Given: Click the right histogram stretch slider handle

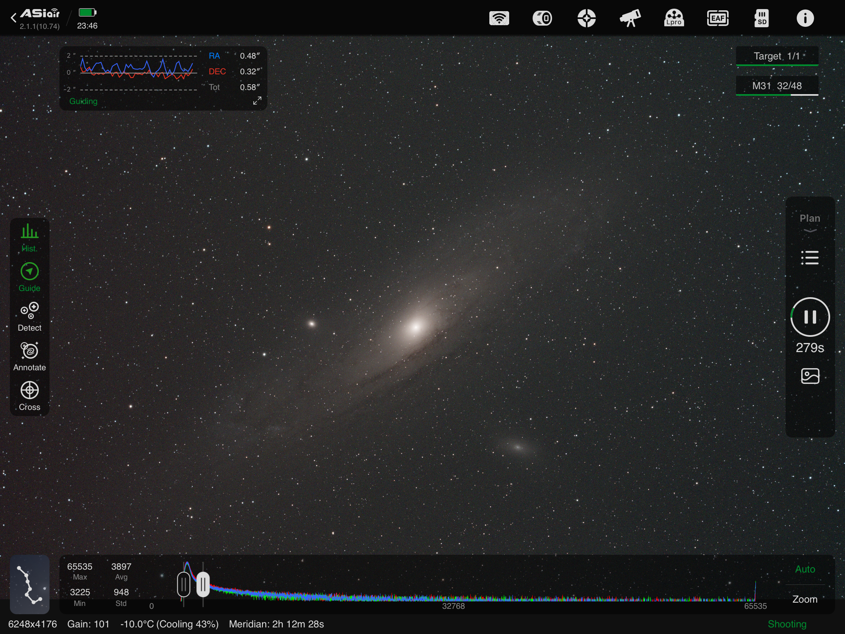Looking at the screenshot, I should click(203, 584).
